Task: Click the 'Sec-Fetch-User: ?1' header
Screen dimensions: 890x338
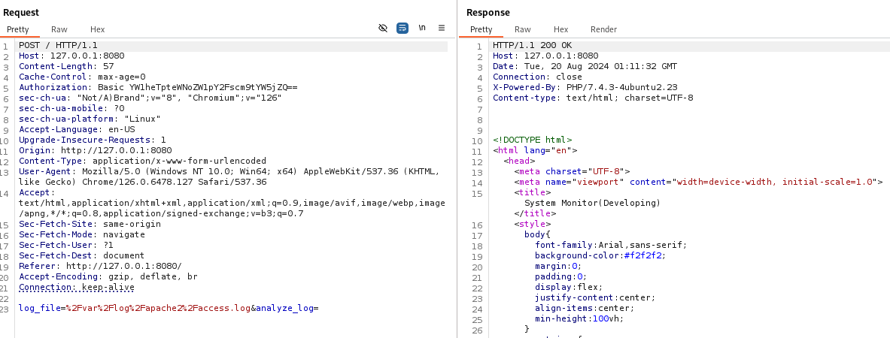Action: (66, 245)
